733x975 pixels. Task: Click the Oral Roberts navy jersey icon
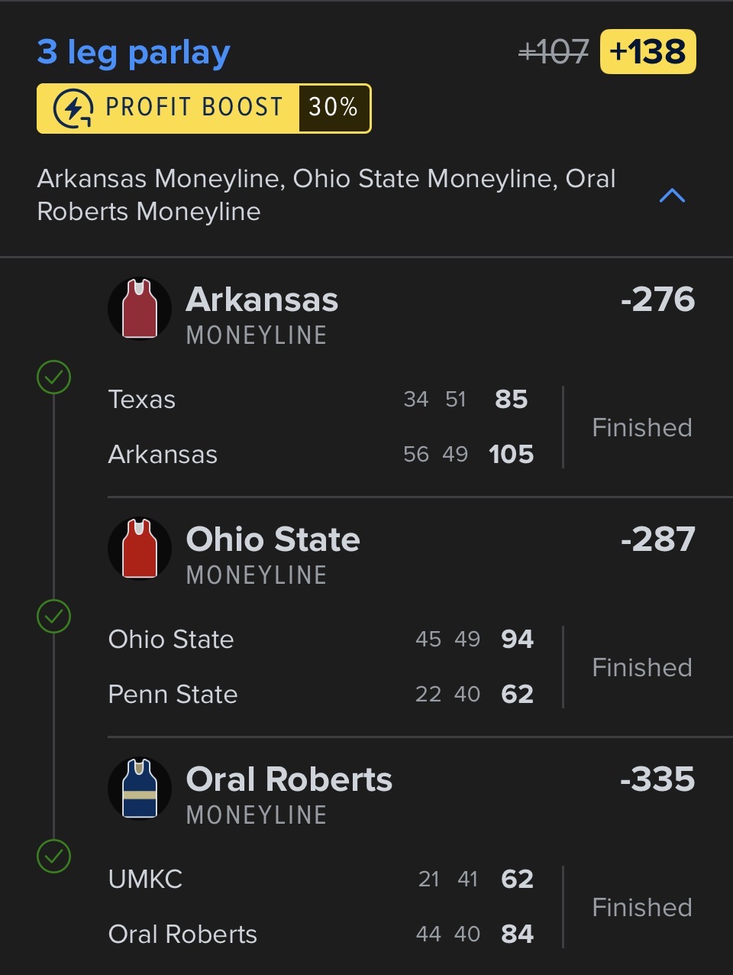pos(140,789)
